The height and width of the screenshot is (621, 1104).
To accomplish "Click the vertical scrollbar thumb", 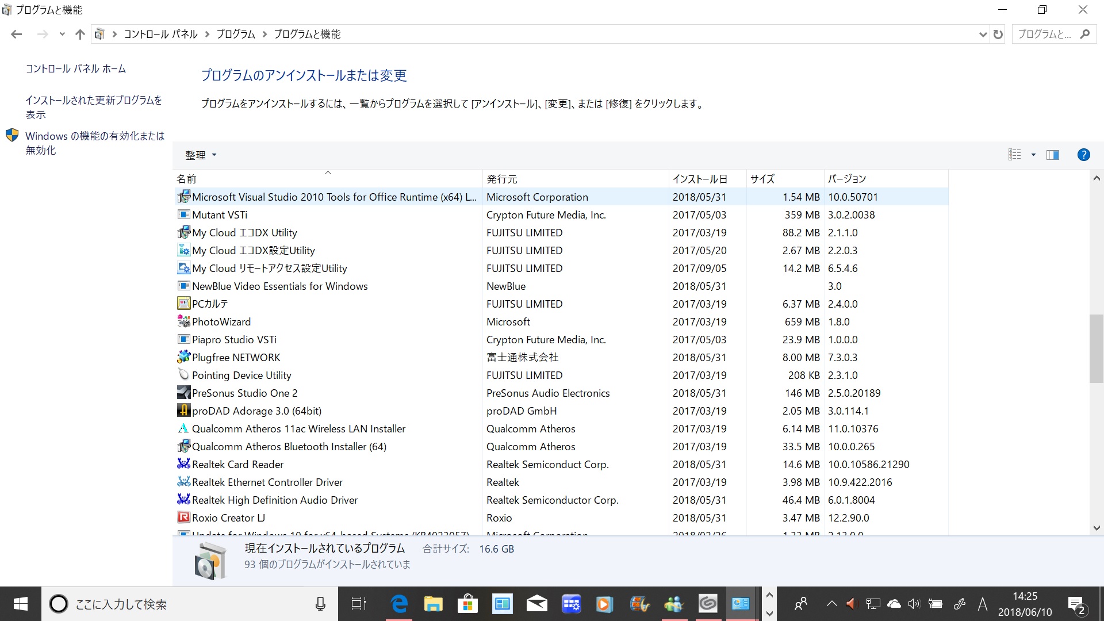I will click(1096, 348).
